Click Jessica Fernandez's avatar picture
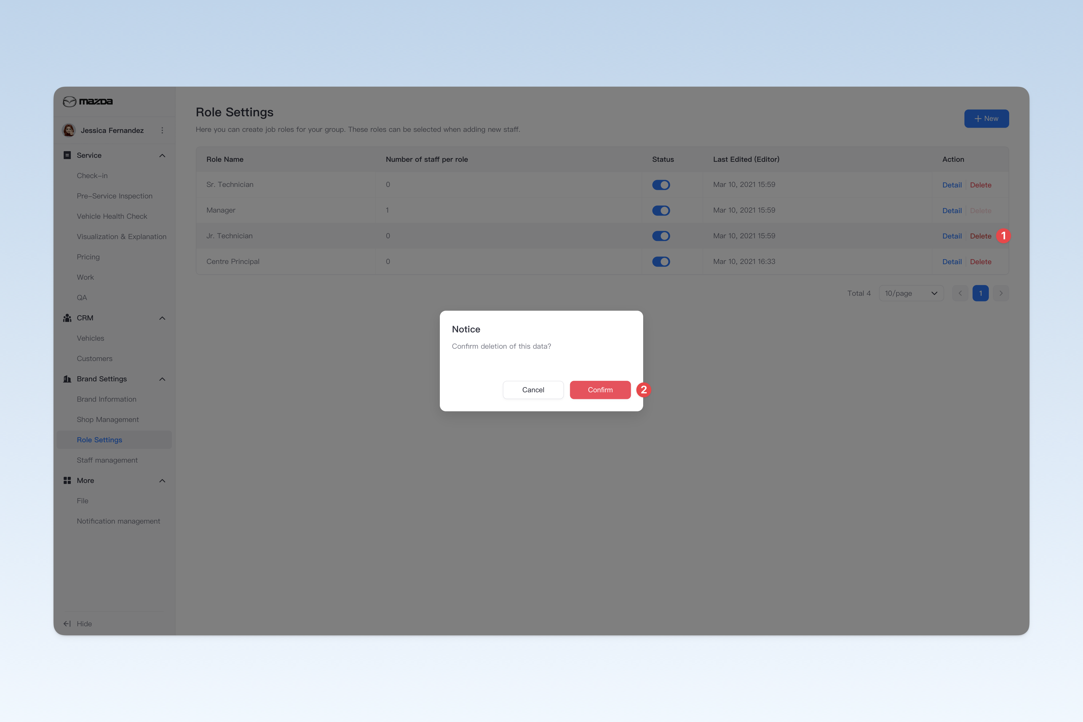This screenshot has width=1083, height=722. coord(69,130)
